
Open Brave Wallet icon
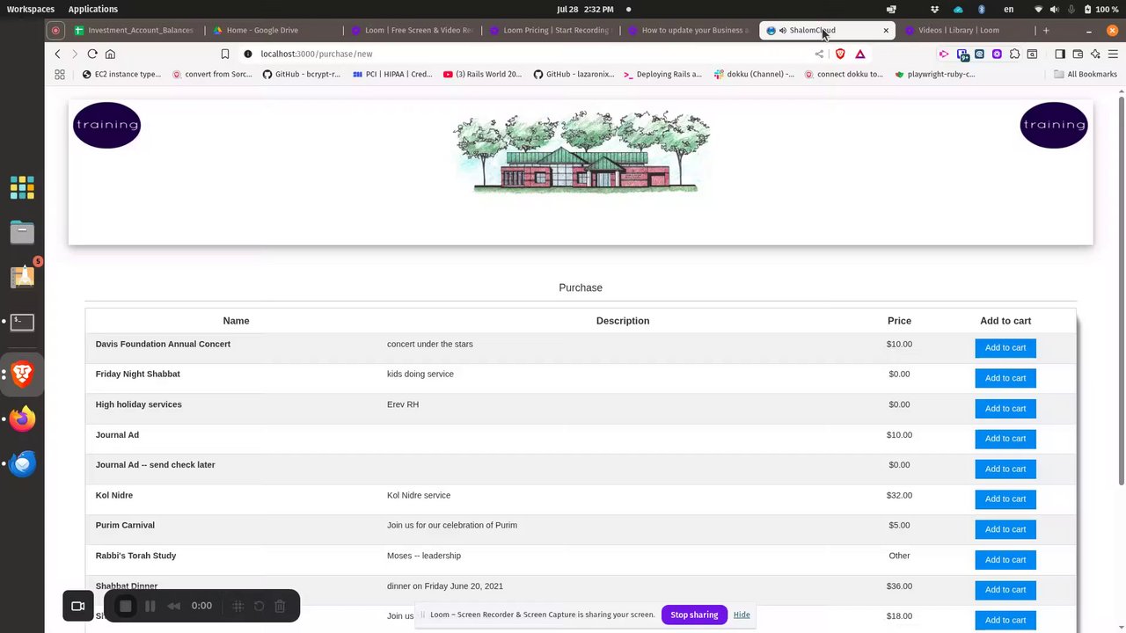click(x=1078, y=54)
